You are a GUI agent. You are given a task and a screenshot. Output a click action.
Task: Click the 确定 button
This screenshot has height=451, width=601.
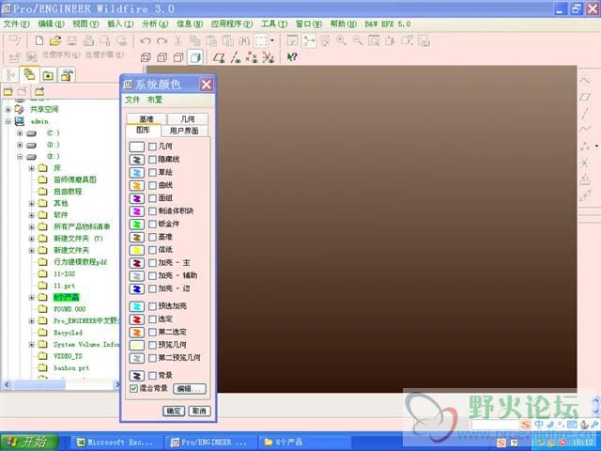point(174,412)
